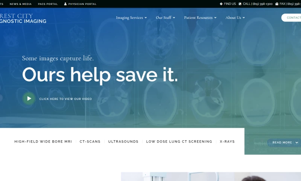Click the Read More chevron arrow
Image resolution: width=301 pixels, height=181 pixels.
296,143
